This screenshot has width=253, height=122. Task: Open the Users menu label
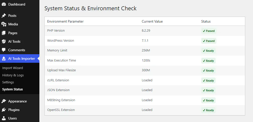pos(13,118)
